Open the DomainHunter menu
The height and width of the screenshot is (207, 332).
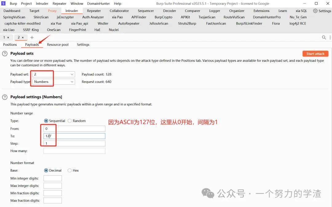(98, 4)
